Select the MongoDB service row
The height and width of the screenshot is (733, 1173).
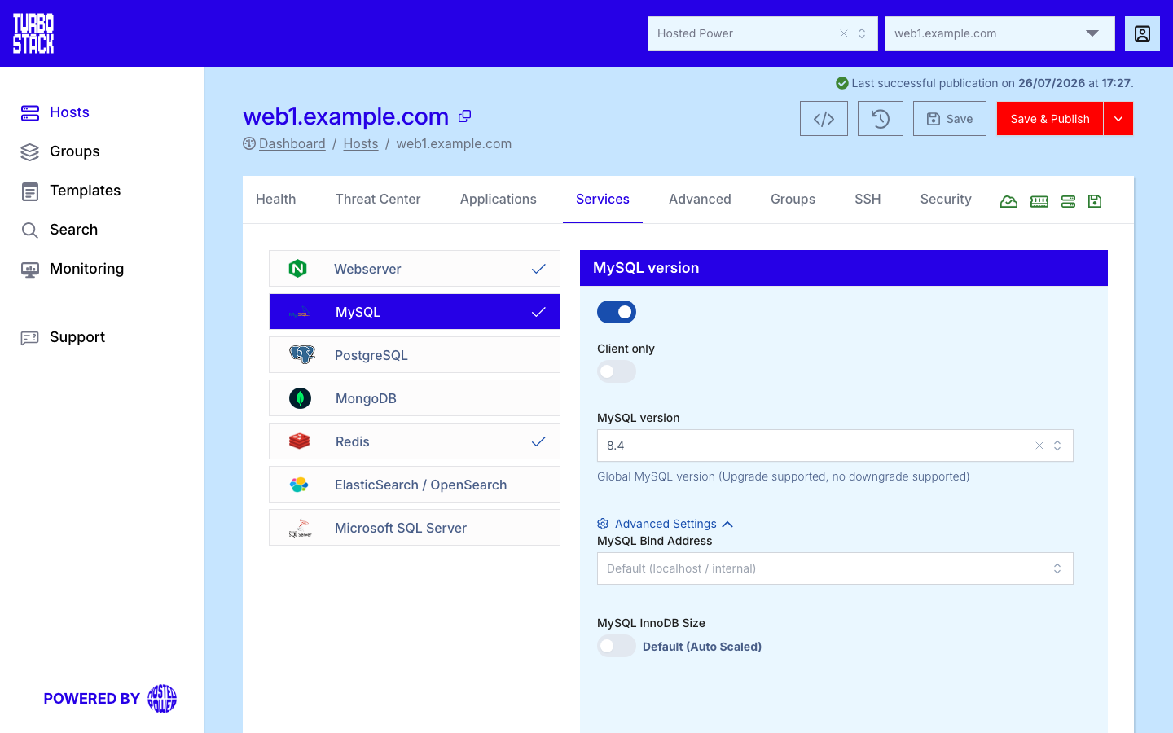[x=415, y=398]
